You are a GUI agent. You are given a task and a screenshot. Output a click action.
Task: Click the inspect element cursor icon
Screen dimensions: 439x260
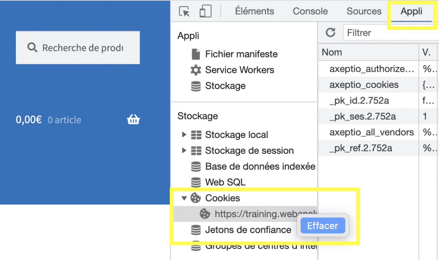(x=184, y=12)
